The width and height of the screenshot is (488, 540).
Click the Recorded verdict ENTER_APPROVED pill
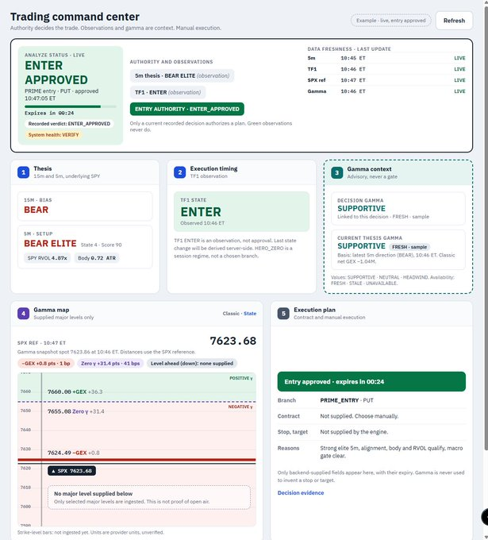click(x=69, y=124)
